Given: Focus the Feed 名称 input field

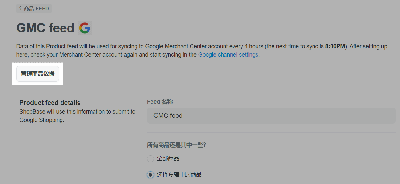Looking at the screenshot, I should pyautogui.click(x=271, y=116).
